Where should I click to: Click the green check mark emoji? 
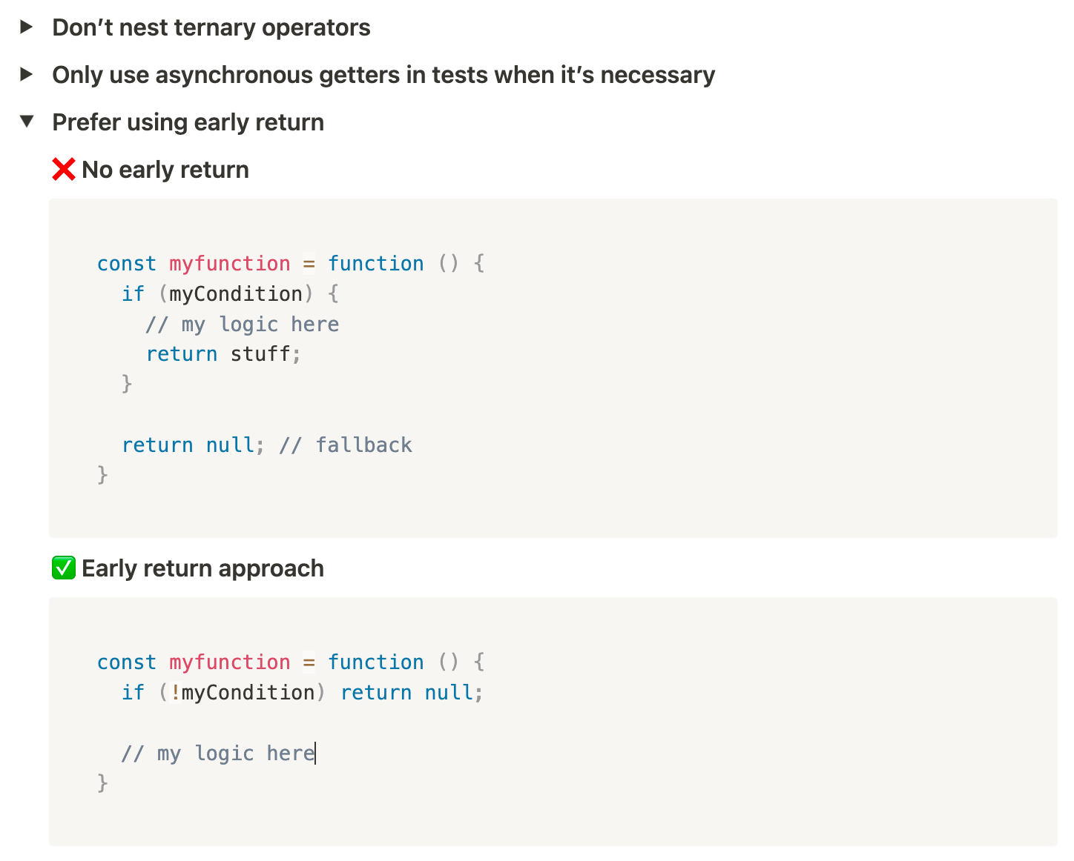pos(64,568)
